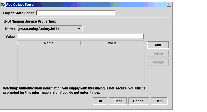Viewport: 207px width, 112px height.
Task: Click the Add Object Store title bar icon
Action: [3, 5]
